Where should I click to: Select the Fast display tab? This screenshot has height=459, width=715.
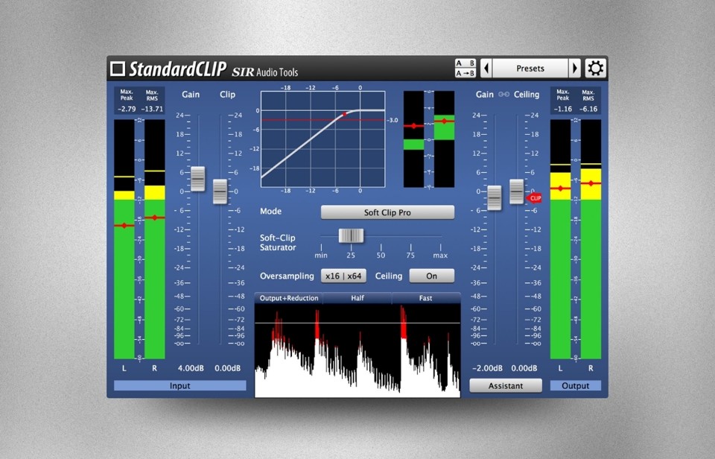(x=425, y=298)
